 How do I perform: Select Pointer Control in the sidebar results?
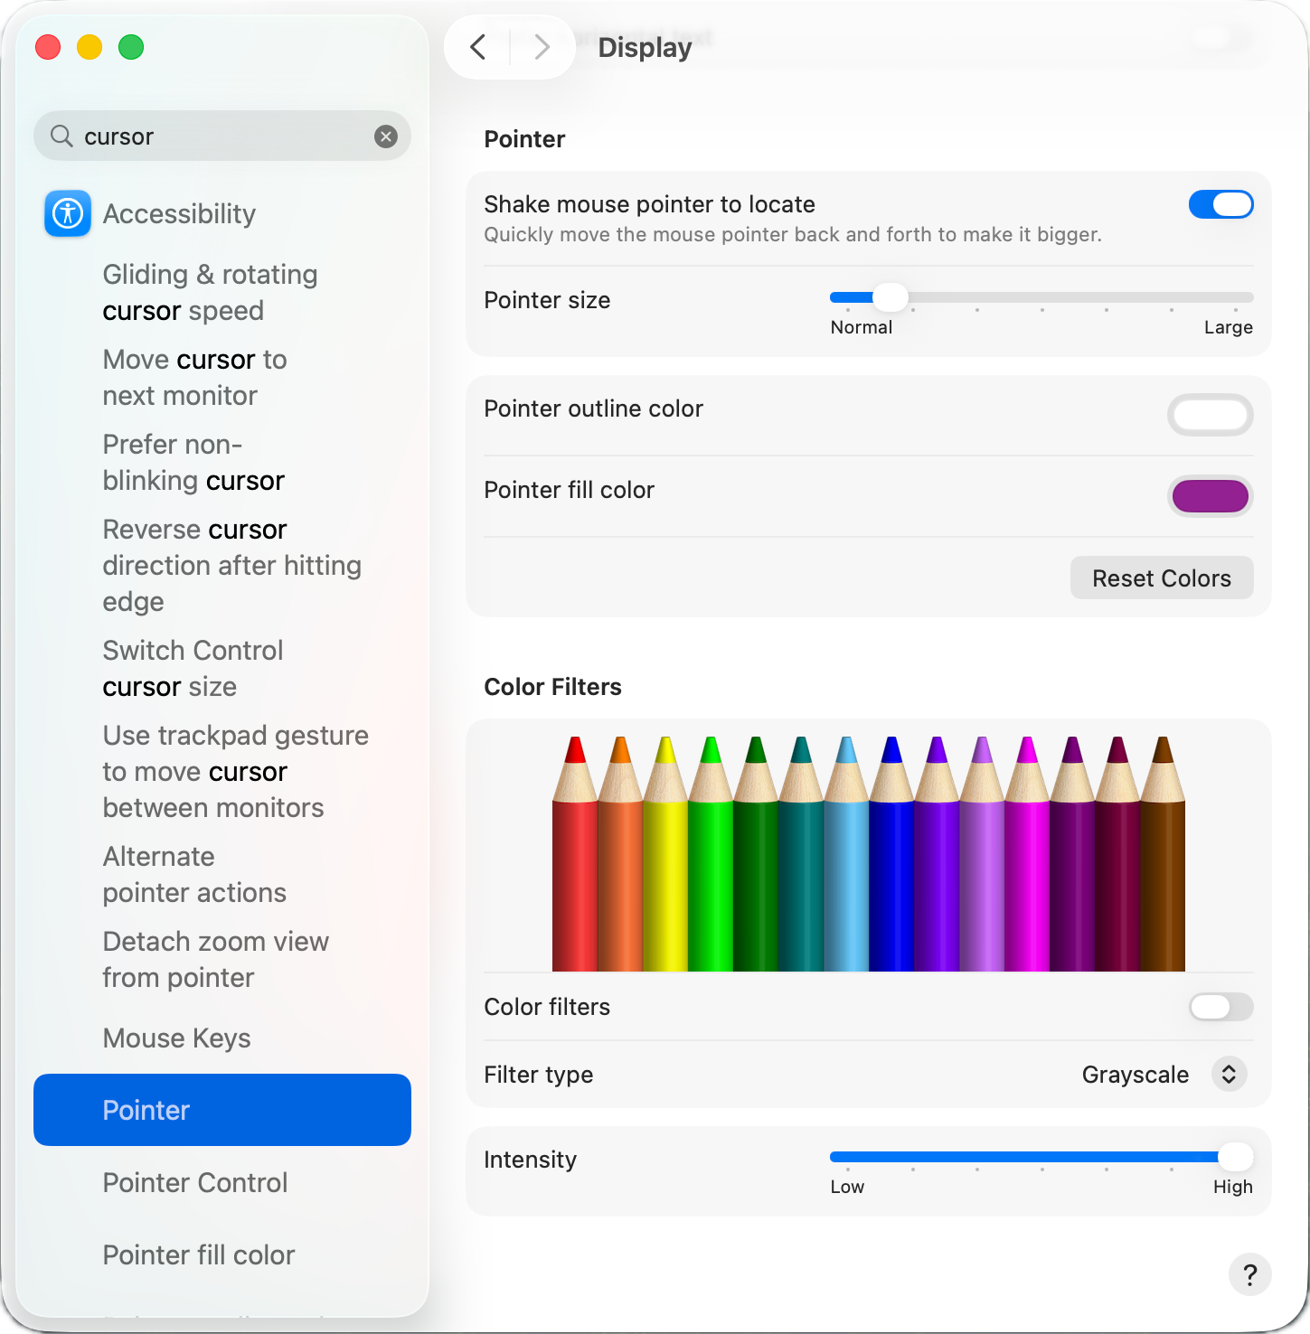[195, 1182]
